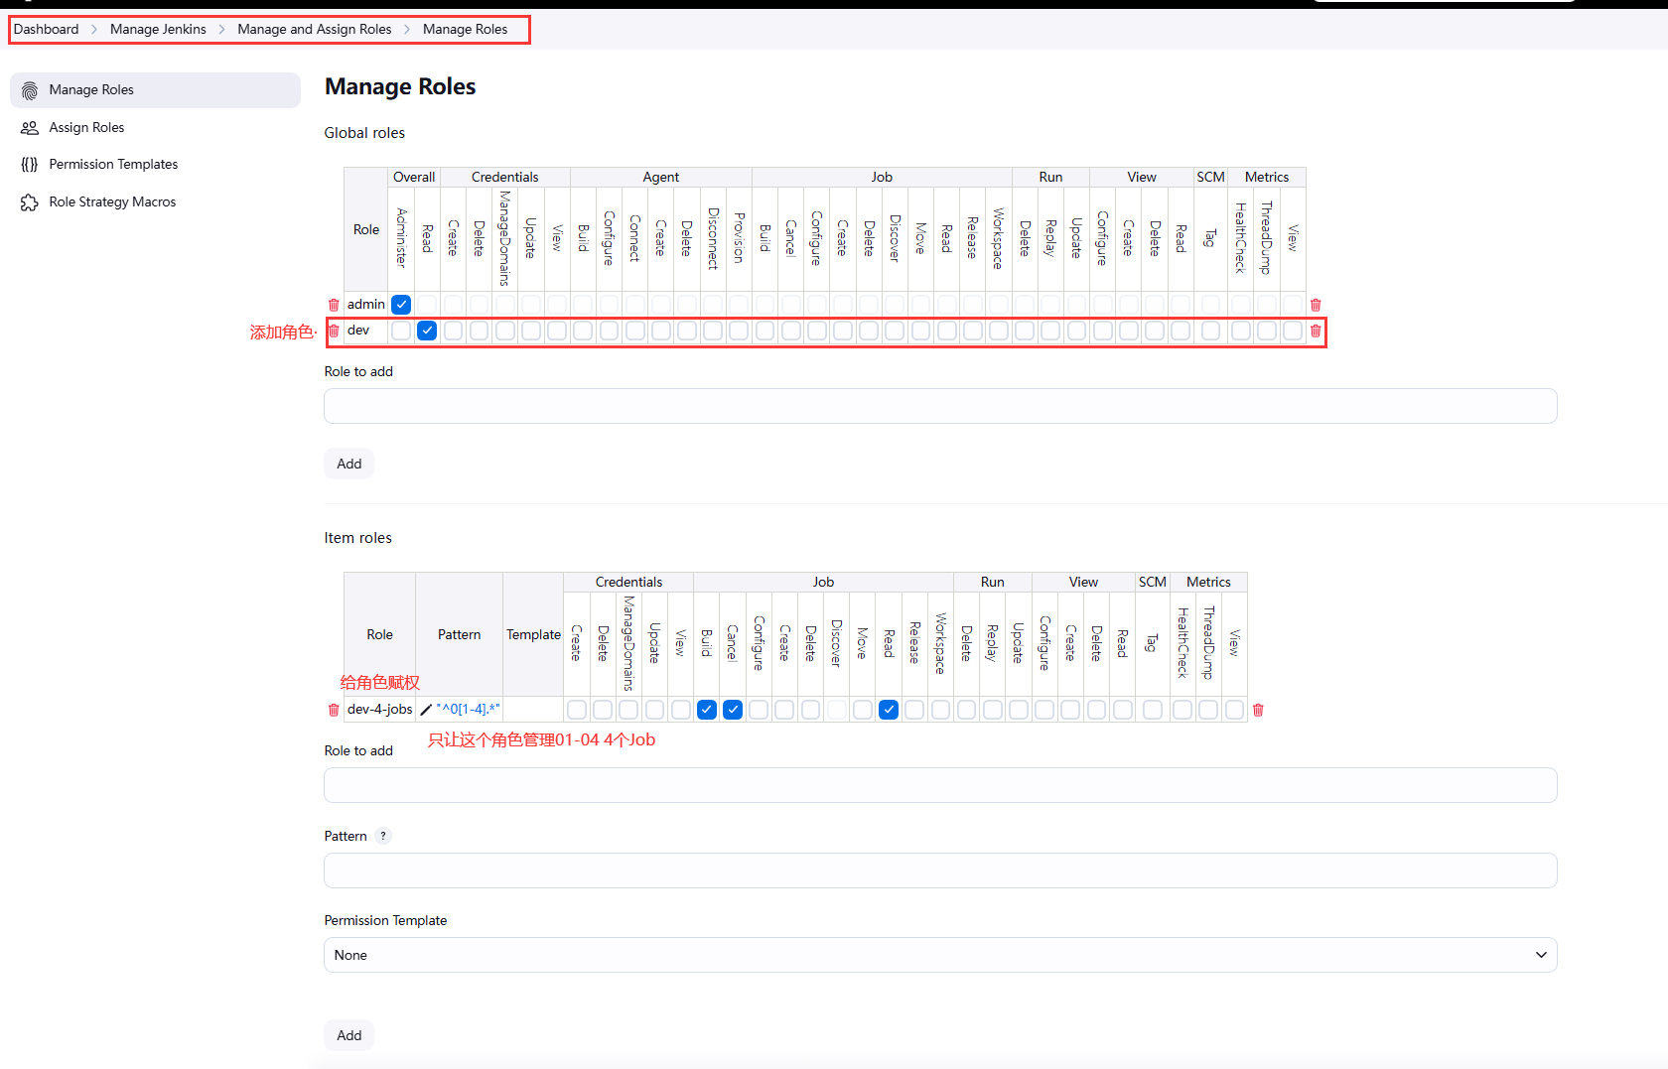
Task: Click the Agent group header
Action: coord(660,177)
